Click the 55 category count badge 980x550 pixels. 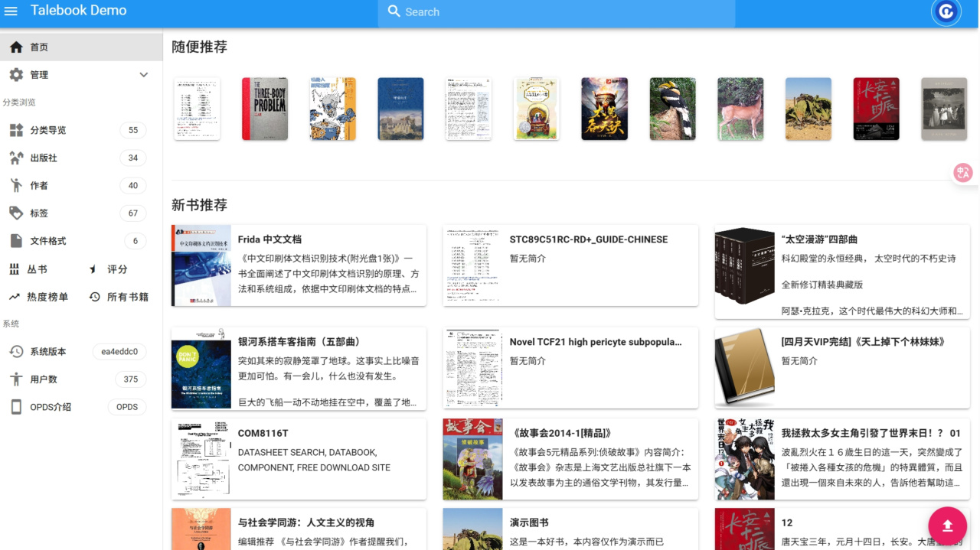click(x=133, y=131)
